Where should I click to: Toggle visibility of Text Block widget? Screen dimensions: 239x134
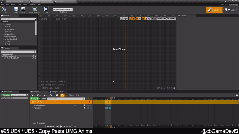click(36, 58)
